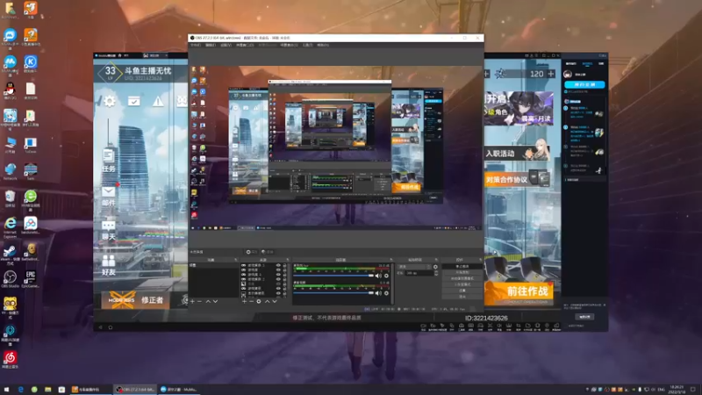Undock the Controls panel via header icon

point(480,260)
